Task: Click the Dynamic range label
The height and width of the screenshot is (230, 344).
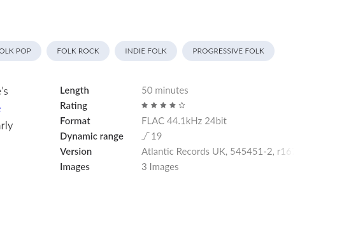Action: tap(92, 136)
